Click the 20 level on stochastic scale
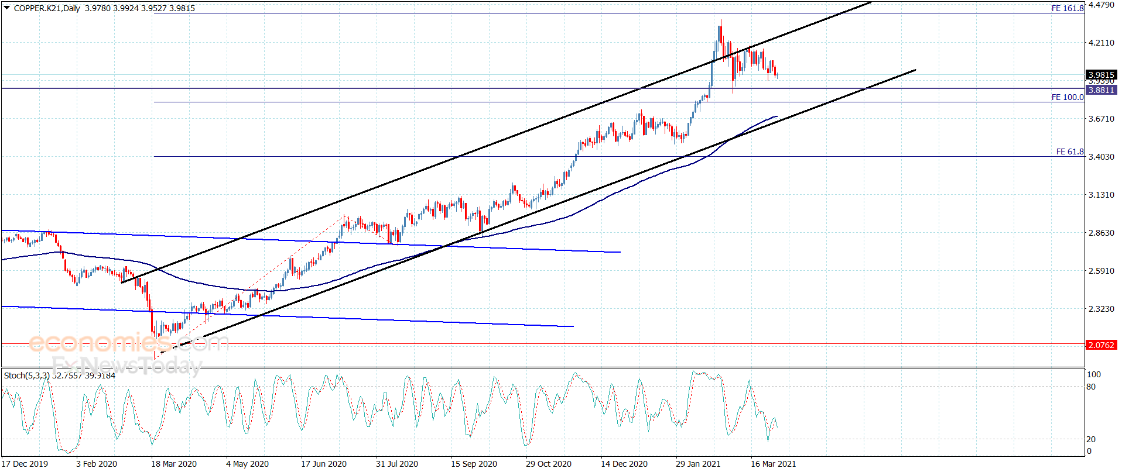The height and width of the screenshot is (472, 1122). pos(1091,439)
